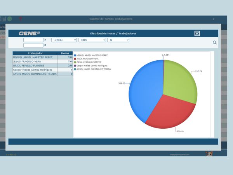The width and height of the screenshot is (233, 175).
Task: Sort by the Trabajador column header
Action: click(x=35, y=53)
